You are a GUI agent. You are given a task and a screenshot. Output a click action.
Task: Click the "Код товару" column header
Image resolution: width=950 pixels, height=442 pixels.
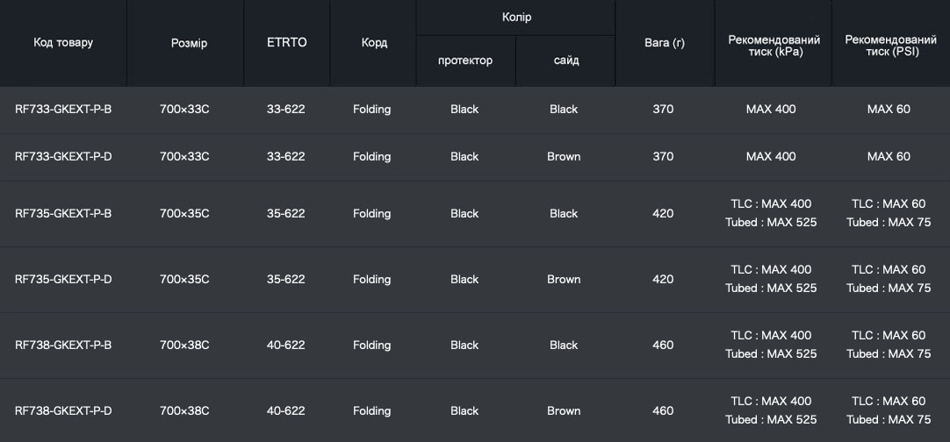tap(63, 42)
